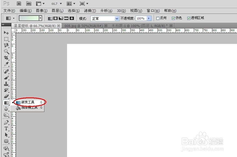Image resolution: width=237 pixels, height=157 pixels.
Task: Select the Move tool
Action: click(x=6, y=33)
